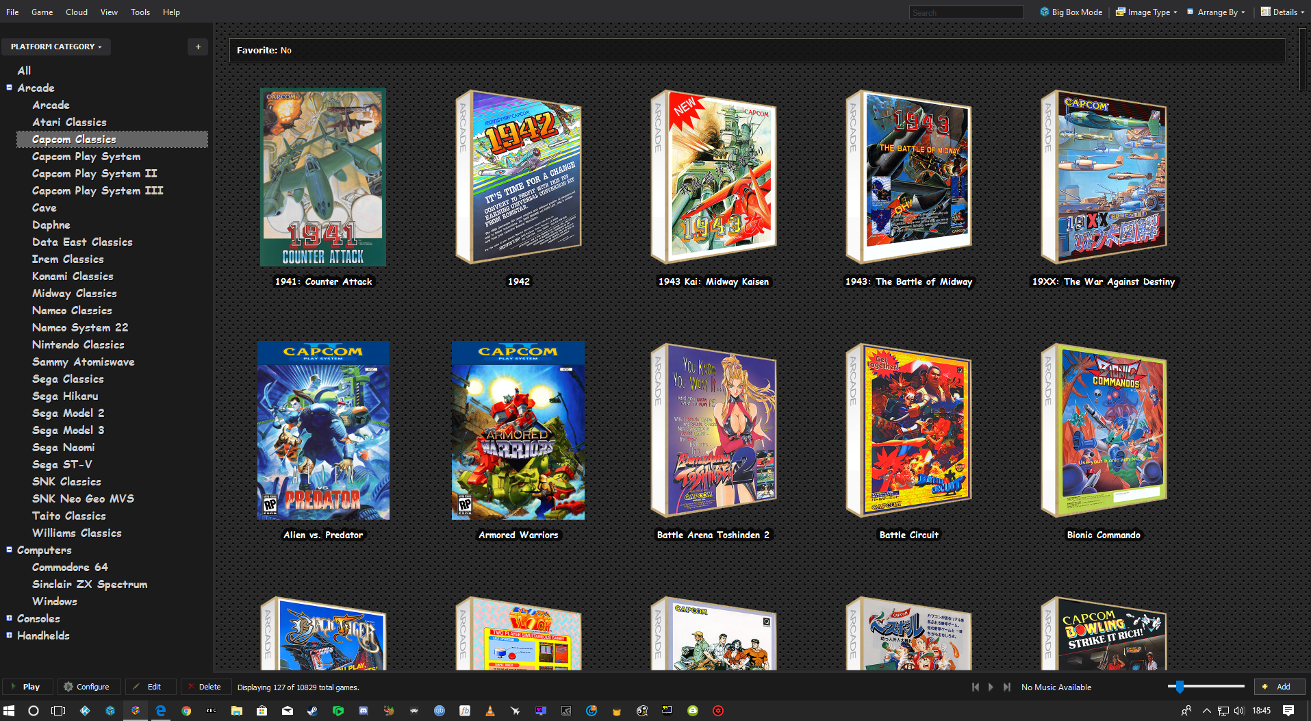Open Task View in taskbar

58,711
